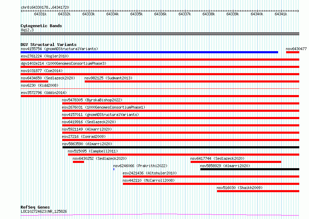
Task: Select the black nsv5863590 variant bar
Action: 181,147
